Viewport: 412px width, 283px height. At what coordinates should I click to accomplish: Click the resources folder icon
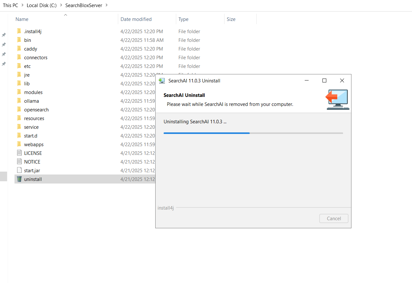coord(19,118)
